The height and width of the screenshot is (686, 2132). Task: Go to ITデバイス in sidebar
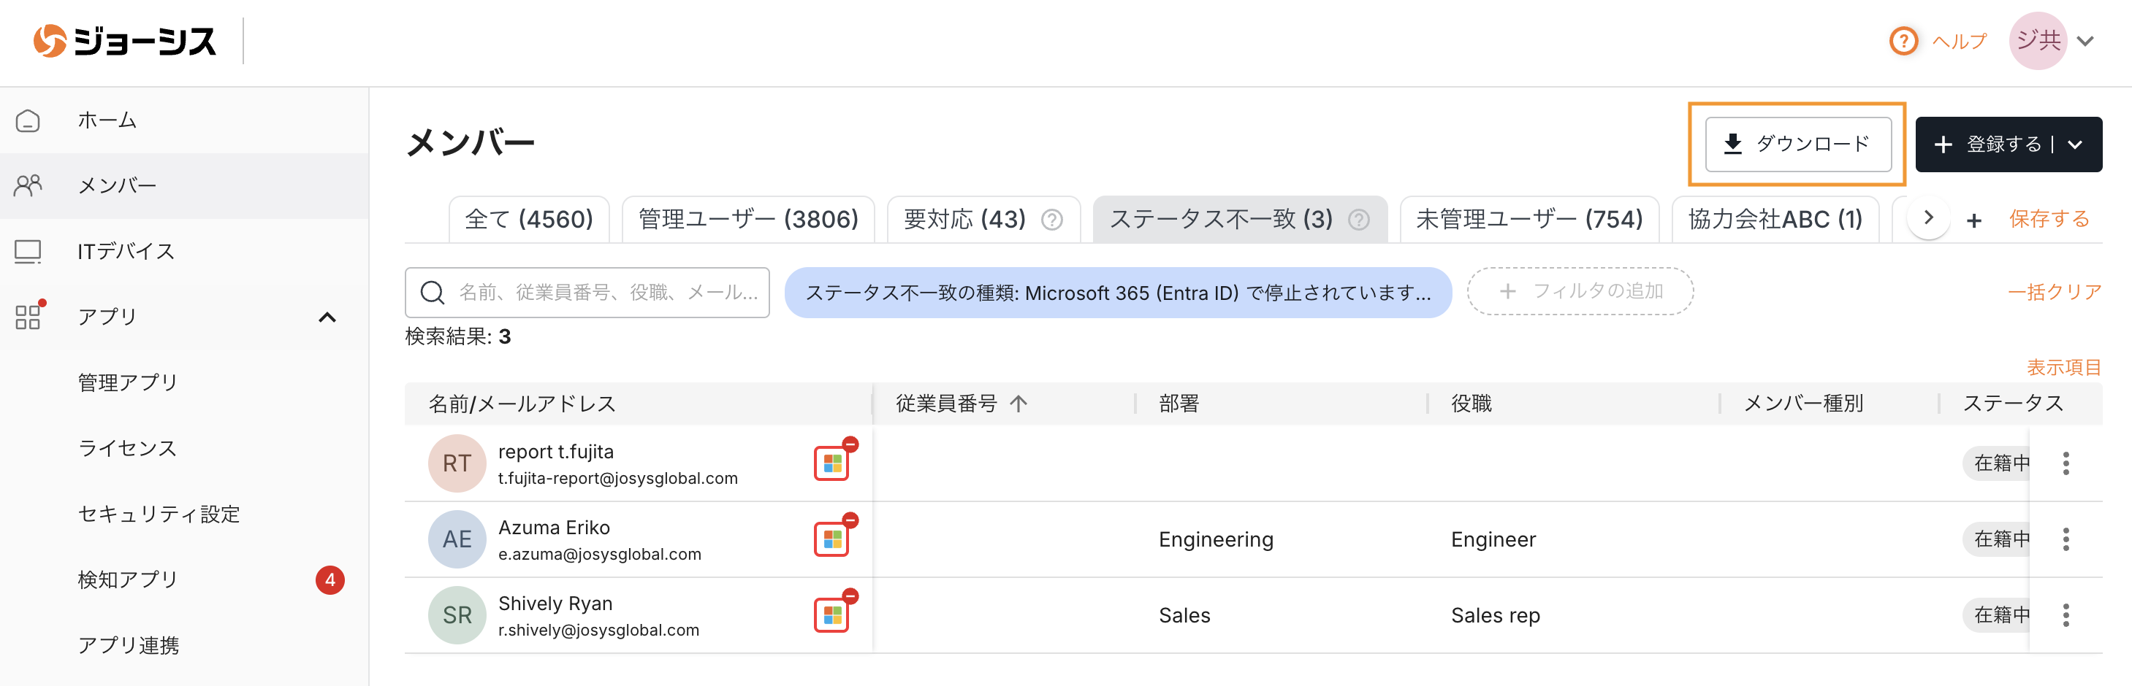point(126,251)
